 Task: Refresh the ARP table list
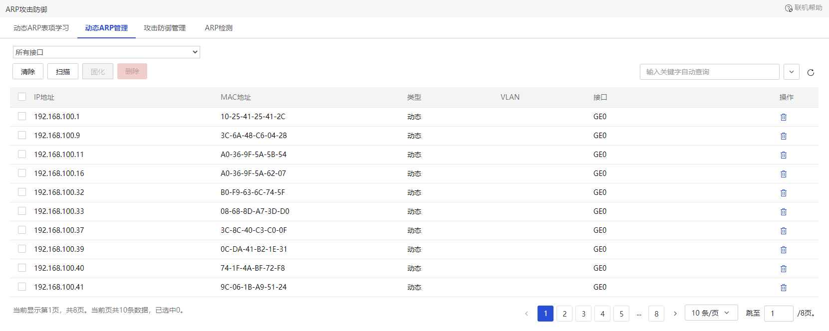[x=811, y=72]
